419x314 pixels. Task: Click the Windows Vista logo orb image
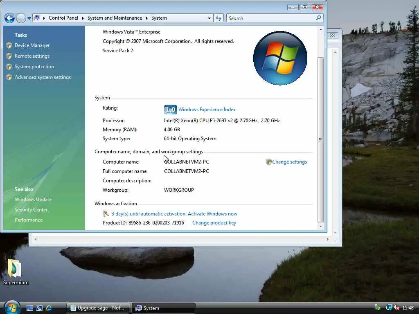point(280,58)
